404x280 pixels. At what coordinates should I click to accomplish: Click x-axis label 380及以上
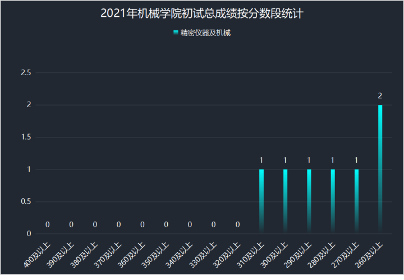tap(85, 255)
